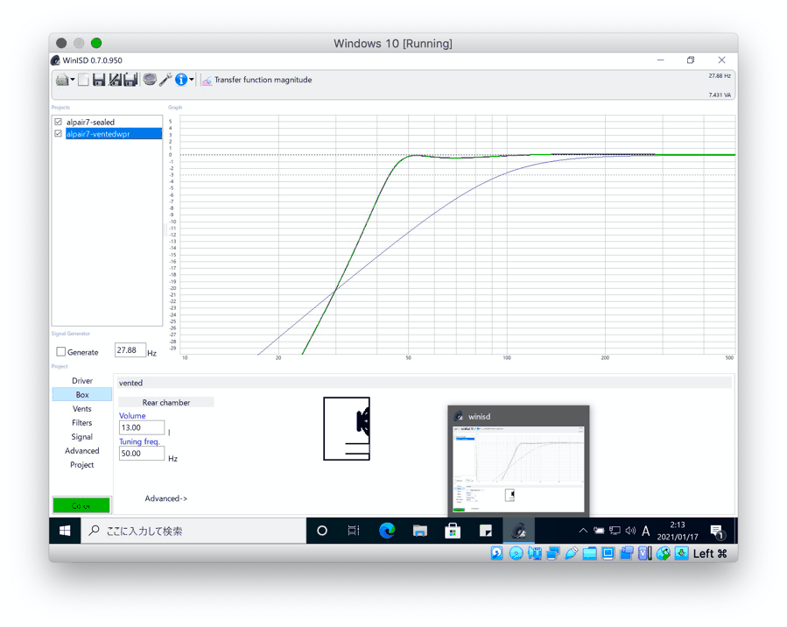Click the graph type chart icon
787x627 pixels.
click(207, 81)
